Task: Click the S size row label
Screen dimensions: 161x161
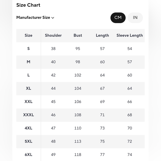Action: 28,49
